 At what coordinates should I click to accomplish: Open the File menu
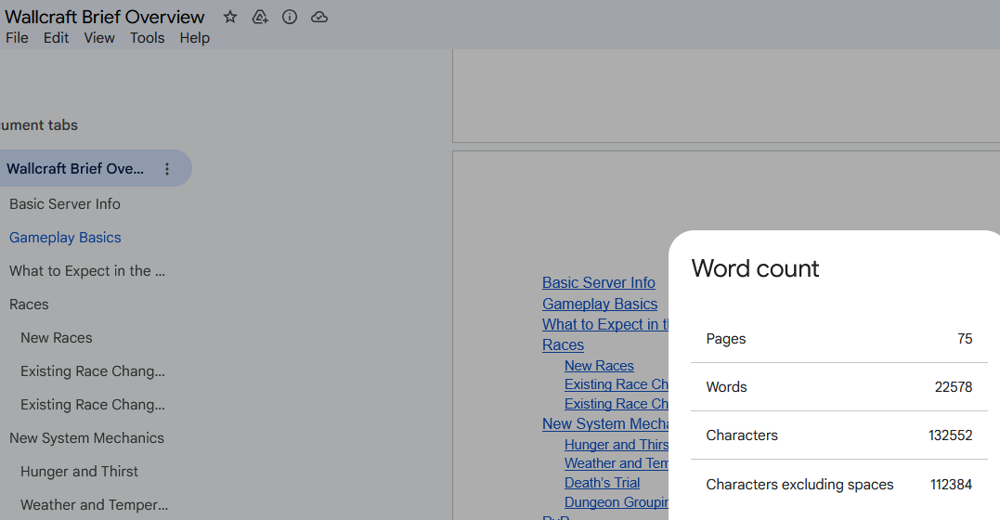(x=18, y=38)
